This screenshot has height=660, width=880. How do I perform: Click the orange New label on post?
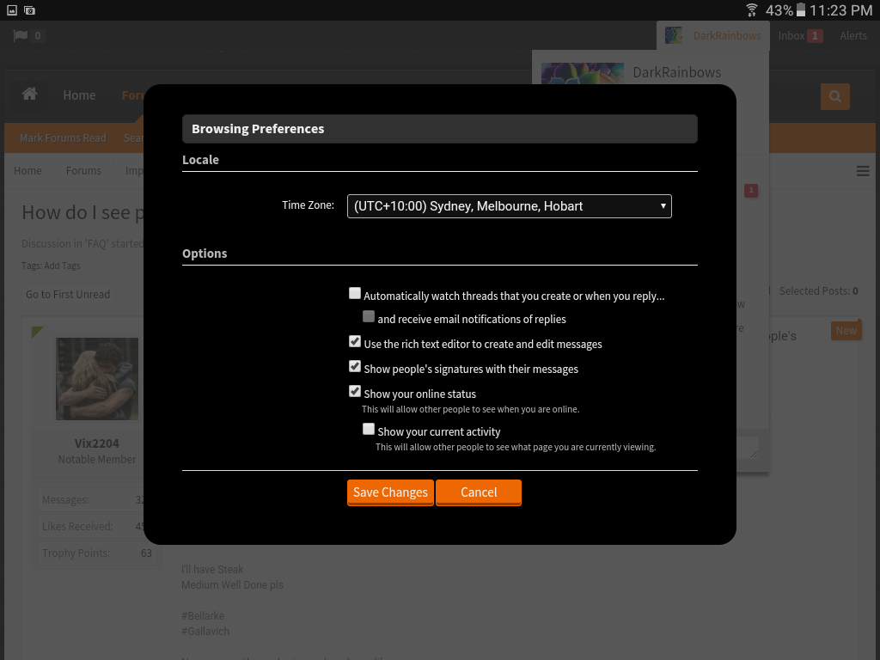tap(846, 331)
